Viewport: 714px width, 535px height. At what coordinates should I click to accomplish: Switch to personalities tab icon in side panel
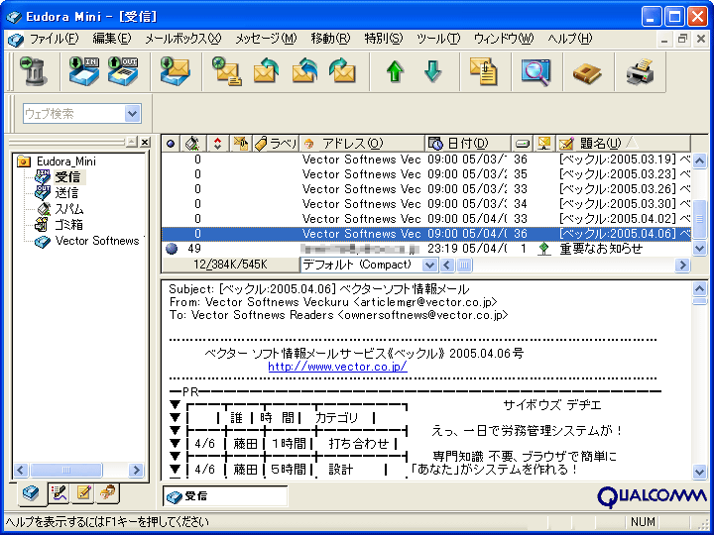click(108, 493)
